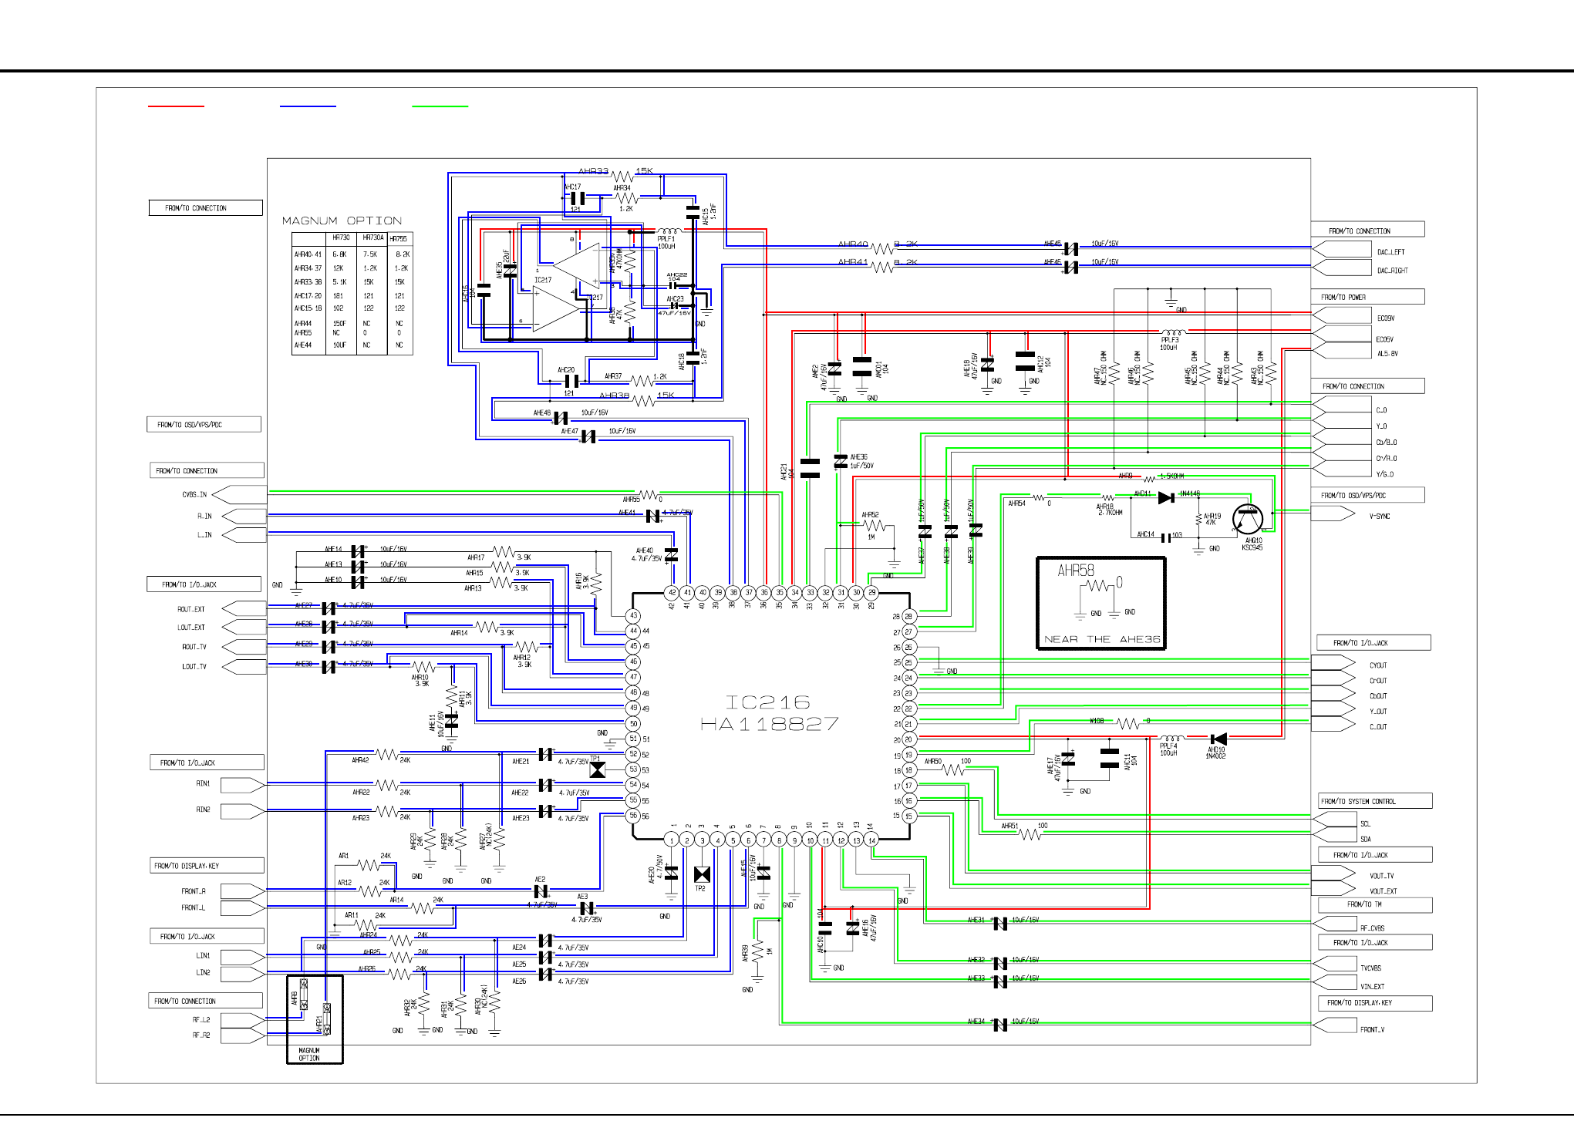Click the blue legend line at top
Image resolution: width=1574 pixels, height=1148 pixels.
tap(308, 106)
